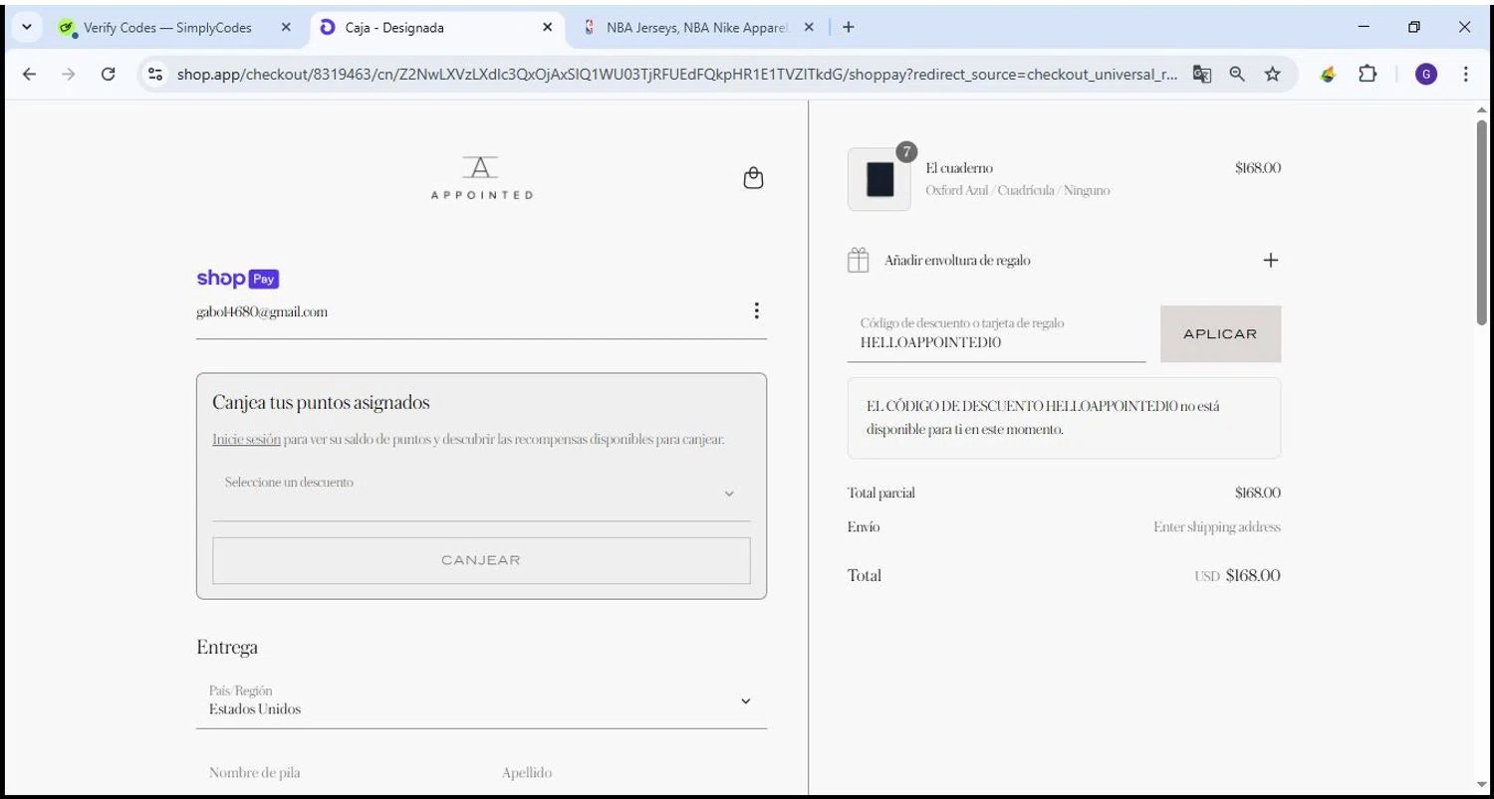This screenshot has width=1494, height=799.
Task: Click the translate page icon
Action: 1202,74
